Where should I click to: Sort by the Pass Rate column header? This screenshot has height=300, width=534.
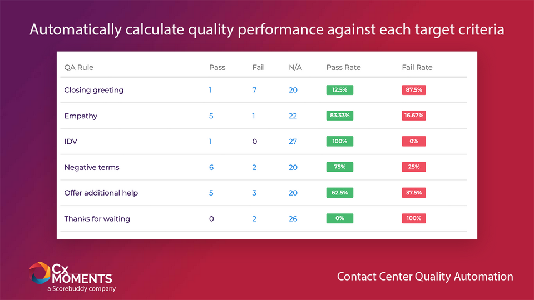[x=343, y=67]
